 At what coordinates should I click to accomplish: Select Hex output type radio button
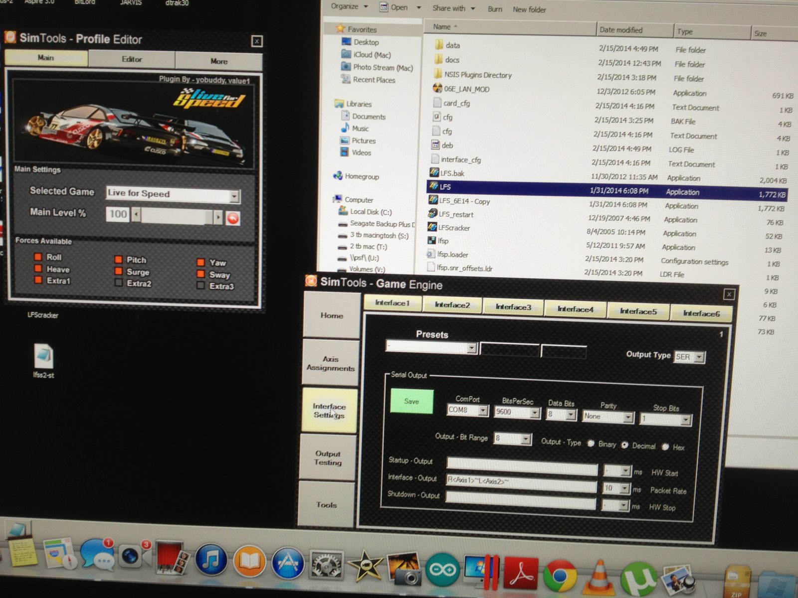click(665, 447)
